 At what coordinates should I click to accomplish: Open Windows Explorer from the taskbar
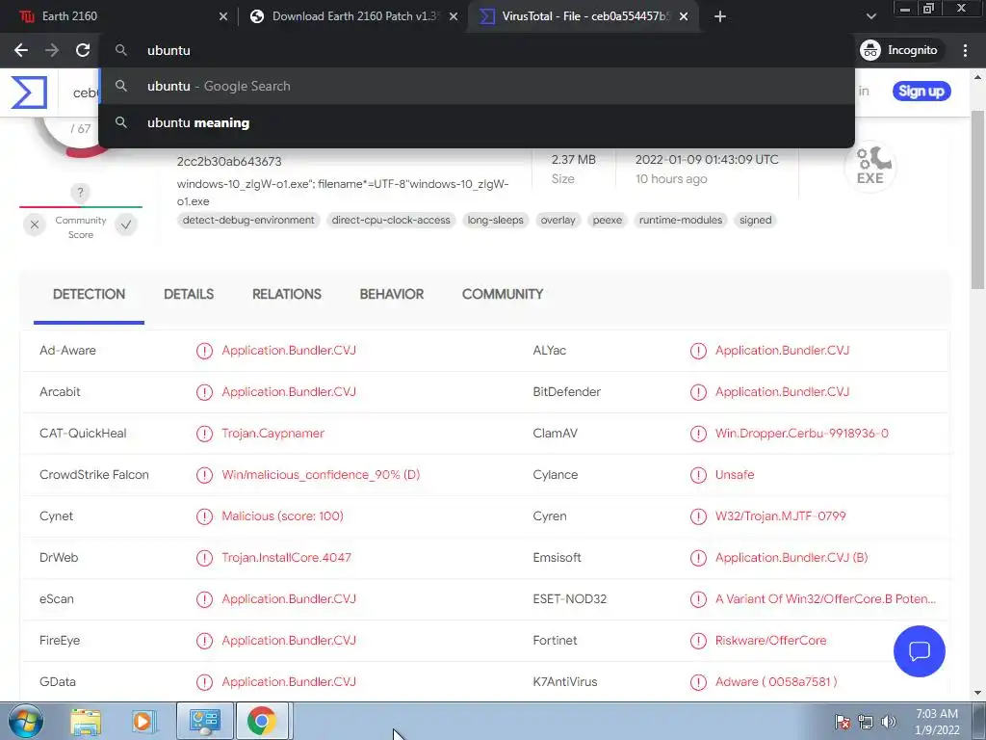coord(86,721)
